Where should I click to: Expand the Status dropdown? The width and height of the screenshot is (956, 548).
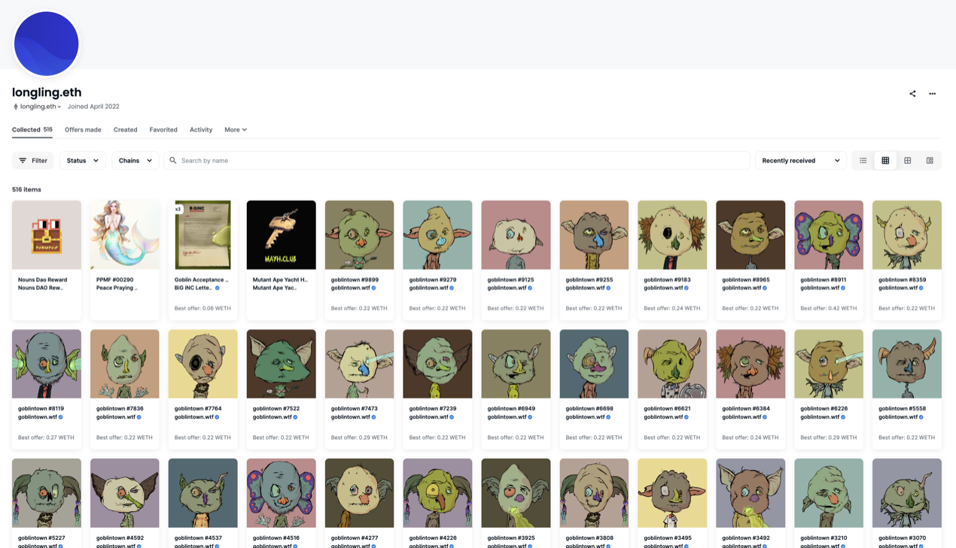(x=83, y=161)
